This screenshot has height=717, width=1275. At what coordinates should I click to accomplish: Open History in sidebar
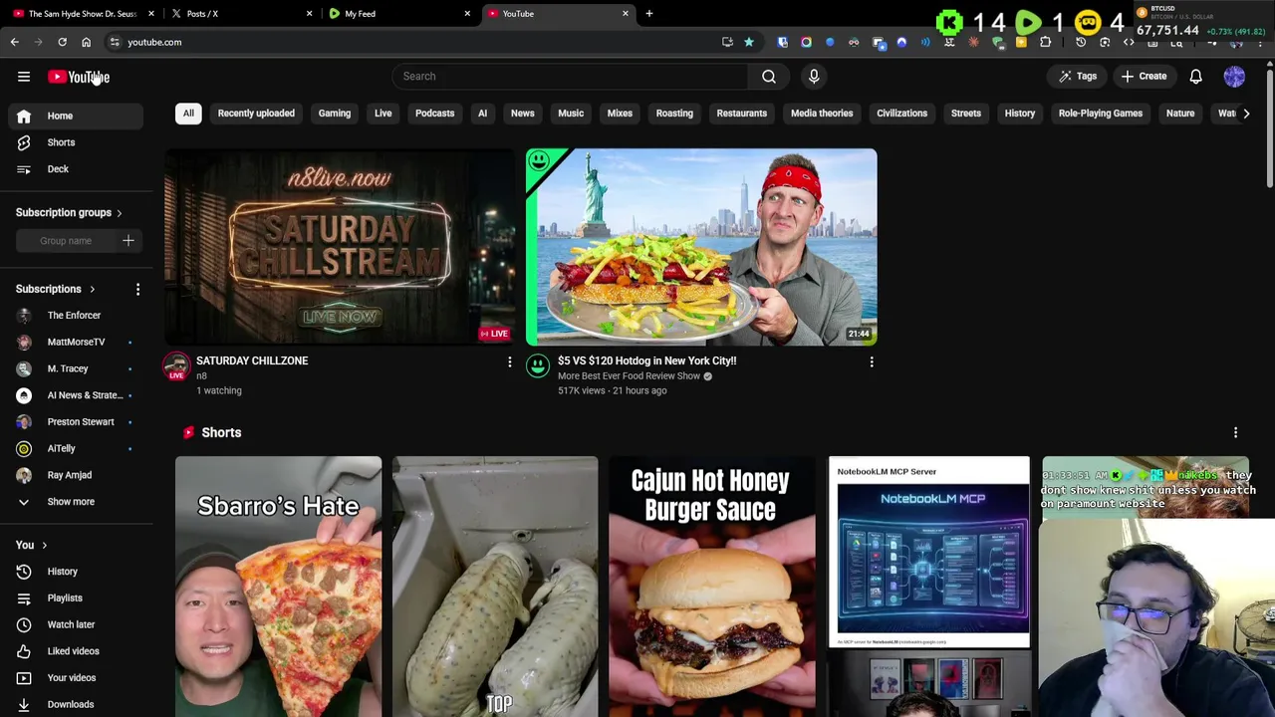click(x=76, y=572)
